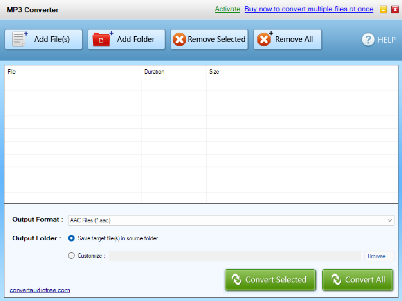Expand the Output Format dropdown arrow
This screenshot has height=301, width=402.
click(x=389, y=220)
